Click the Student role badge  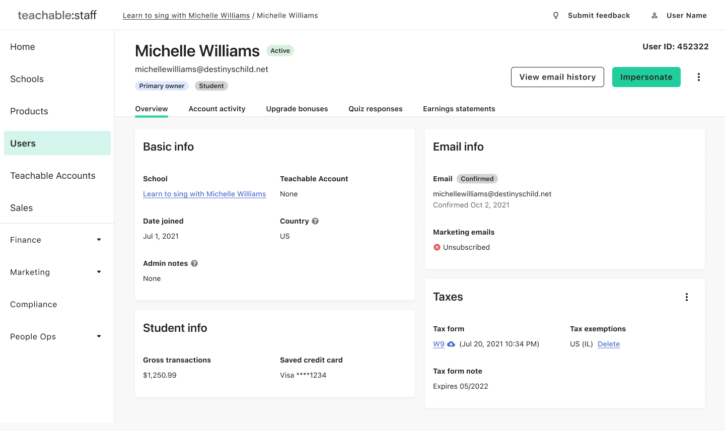point(211,86)
